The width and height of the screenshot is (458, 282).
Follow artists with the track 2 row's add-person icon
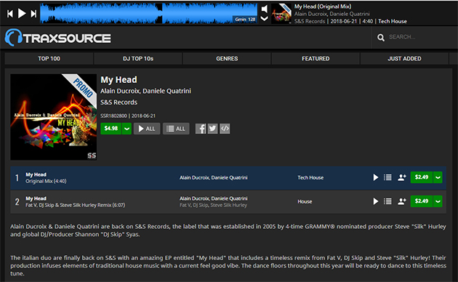point(402,201)
